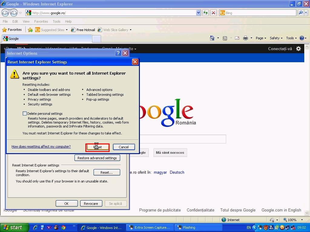This screenshot has width=310, height=232.
Task: Switch to Extra Screen Capture taskbar window
Action: click(150, 228)
